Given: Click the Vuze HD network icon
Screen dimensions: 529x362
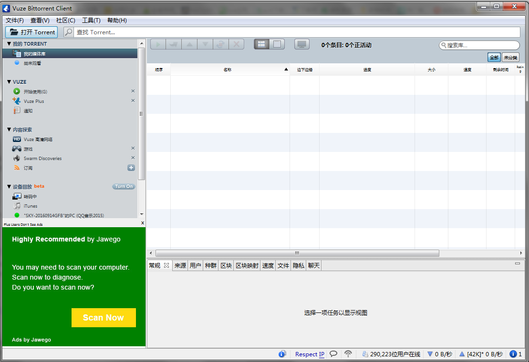Looking at the screenshot, I should pyautogui.click(x=17, y=139).
